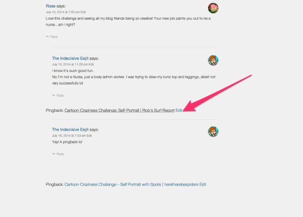Edit the 11:28 pm comment
This screenshot has width=303, height=217.
(91, 64)
